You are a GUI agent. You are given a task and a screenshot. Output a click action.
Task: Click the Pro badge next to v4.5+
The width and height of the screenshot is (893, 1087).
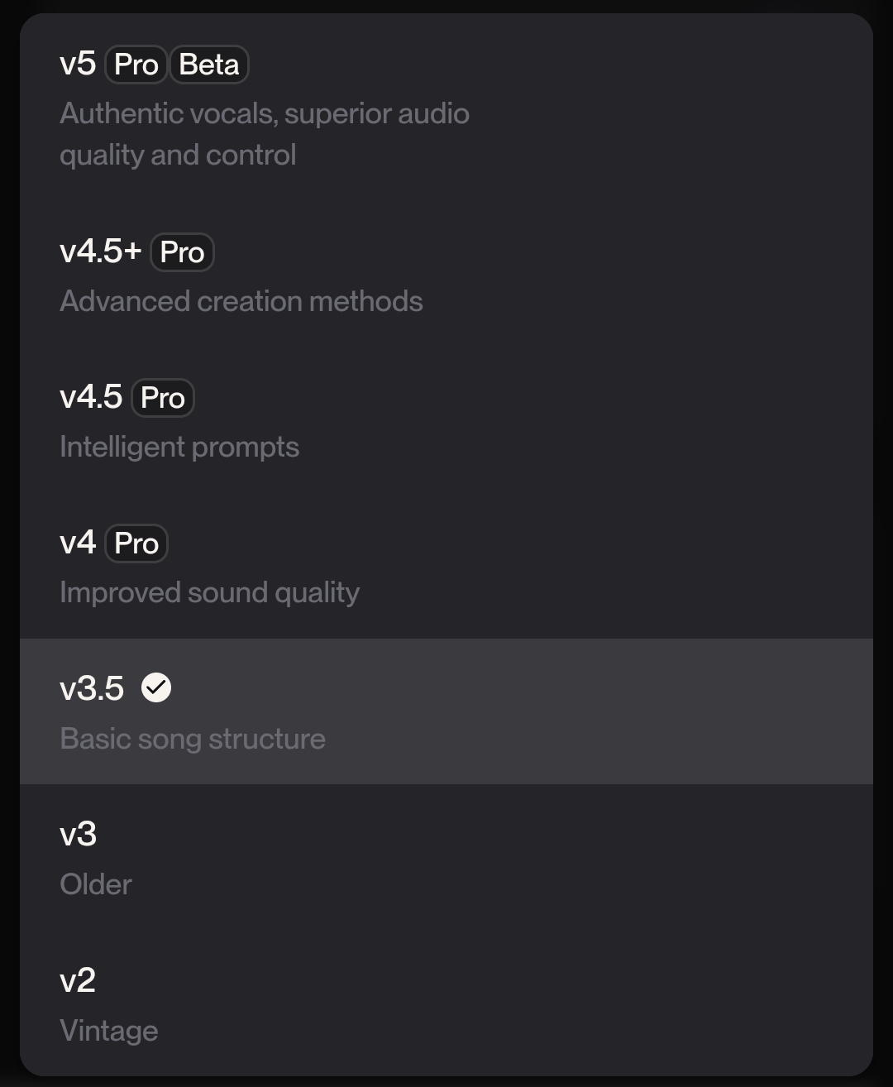[182, 252]
